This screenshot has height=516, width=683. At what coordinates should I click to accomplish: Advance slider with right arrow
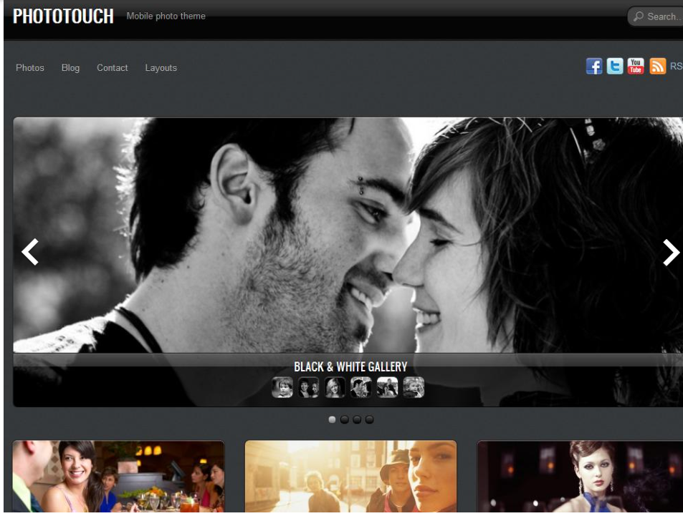[x=671, y=253]
